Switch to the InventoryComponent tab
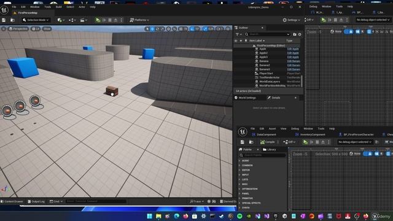 tap(310, 134)
